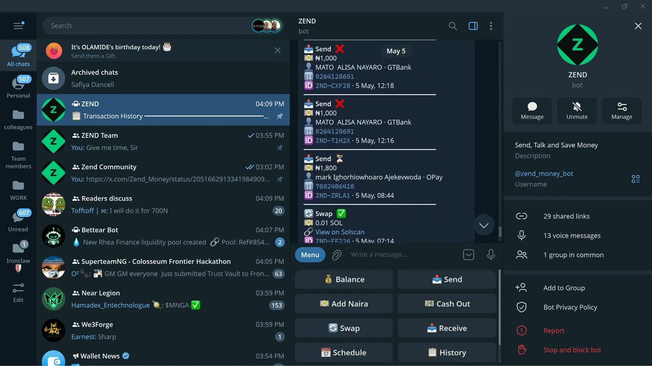Click transaction ID ZND-T1H2X
652x366 pixels.
pos(333,140)
